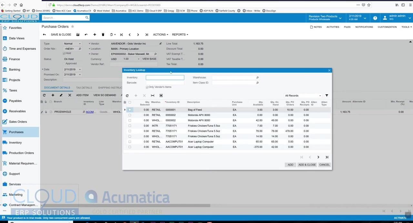Open Warehouse lookup magnifier in dialog

click(257, 78)
